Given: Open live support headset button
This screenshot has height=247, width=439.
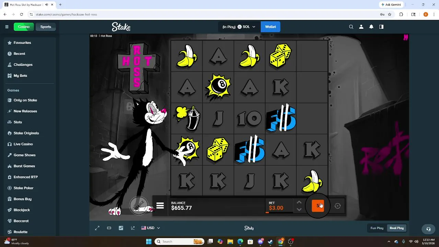Looking at the screenshot, I should [428, 229].
